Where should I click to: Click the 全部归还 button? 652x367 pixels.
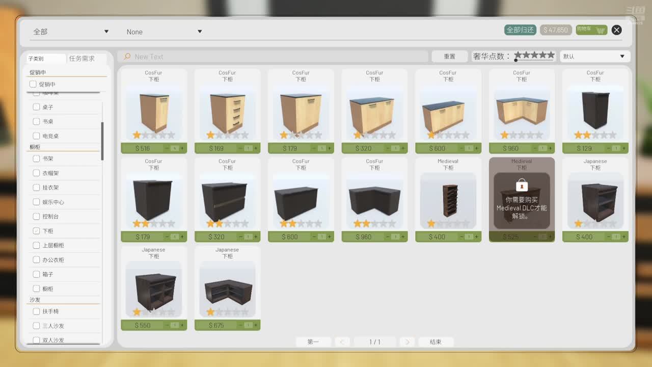point(521,30)
